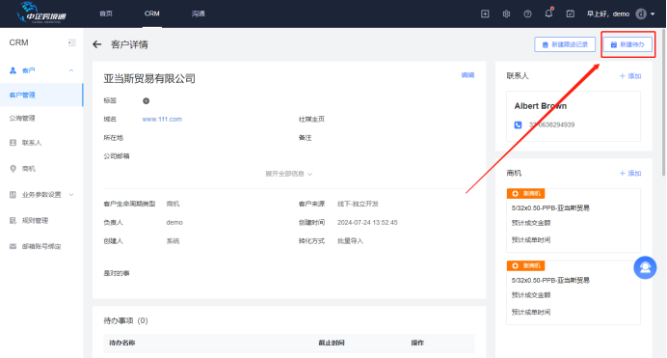Switch to the 沟通 top tab

(199, 14)
